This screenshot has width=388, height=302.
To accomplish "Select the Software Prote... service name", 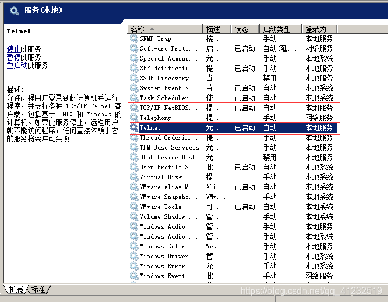I will pos(168,48).
